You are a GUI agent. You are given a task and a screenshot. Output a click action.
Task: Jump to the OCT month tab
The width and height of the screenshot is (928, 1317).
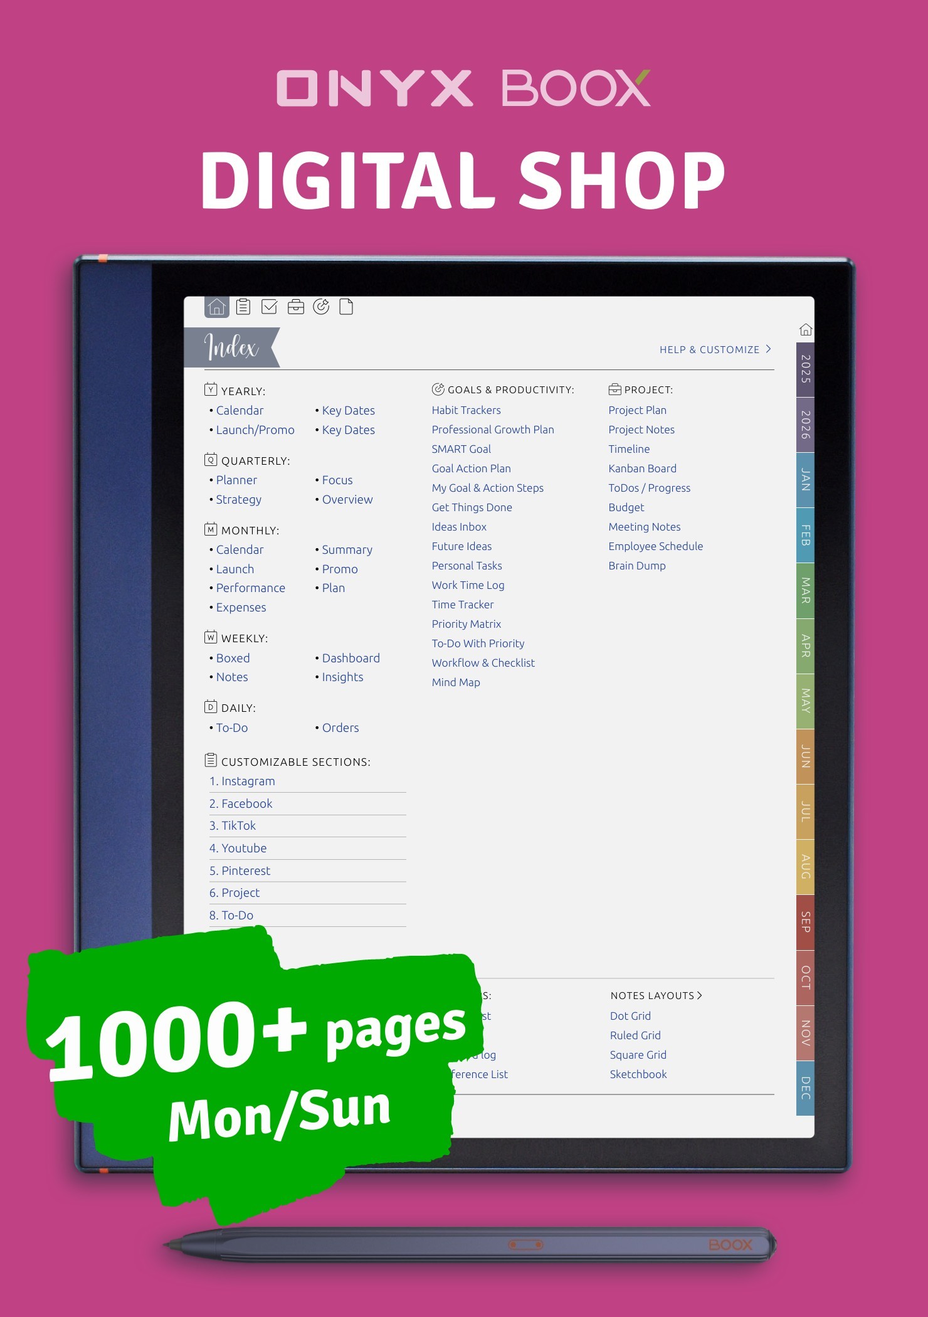(x=805, y=977)
